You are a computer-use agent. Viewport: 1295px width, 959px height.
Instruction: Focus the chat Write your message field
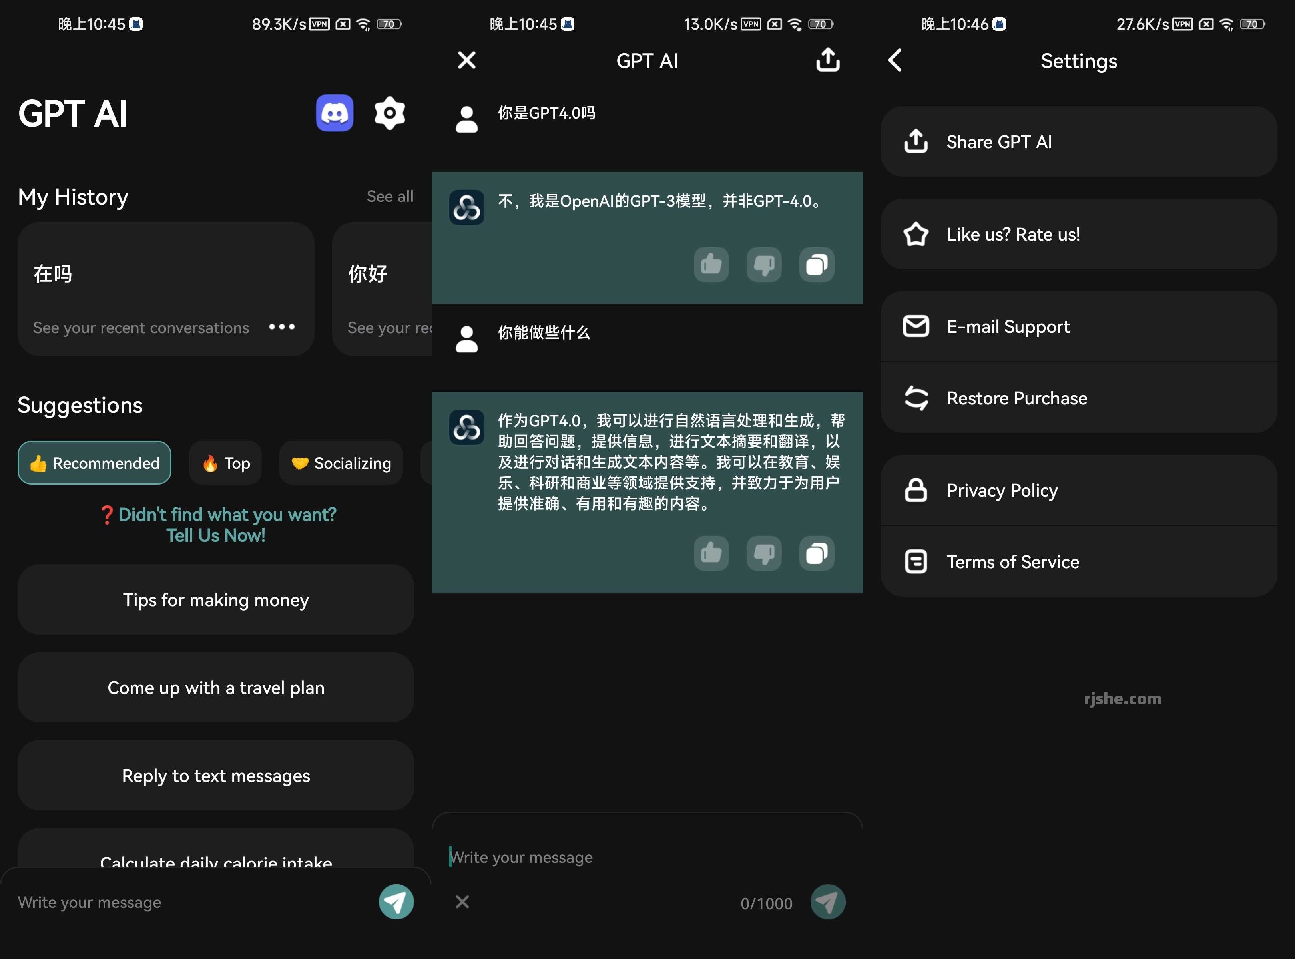[647, 857]
